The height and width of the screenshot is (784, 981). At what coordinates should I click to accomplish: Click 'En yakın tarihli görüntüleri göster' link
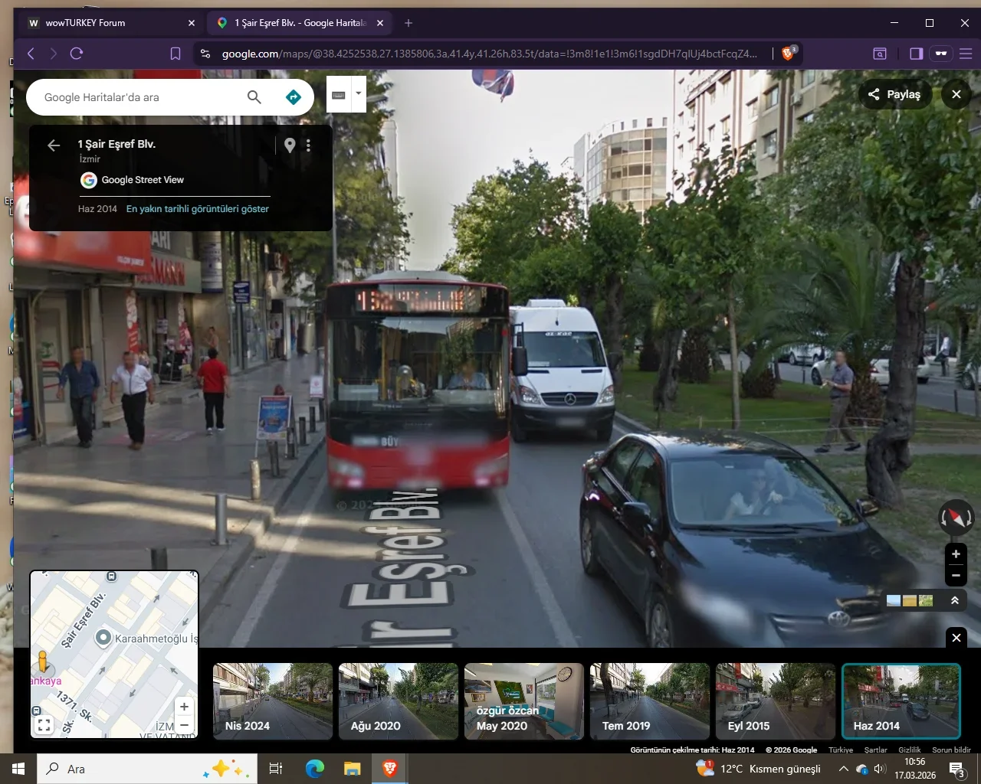pyautogui.click(x=198, y=208)
